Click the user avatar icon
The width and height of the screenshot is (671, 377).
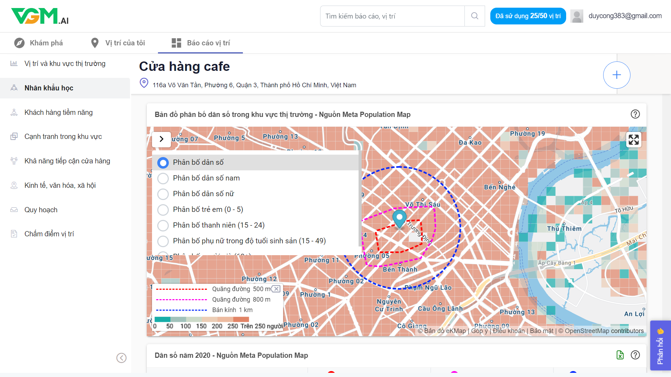pos(577,16)
